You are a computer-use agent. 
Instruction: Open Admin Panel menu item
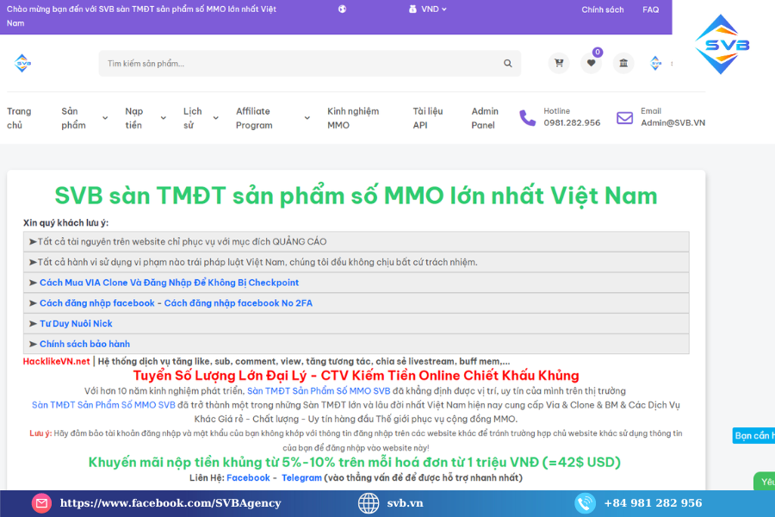484,118
